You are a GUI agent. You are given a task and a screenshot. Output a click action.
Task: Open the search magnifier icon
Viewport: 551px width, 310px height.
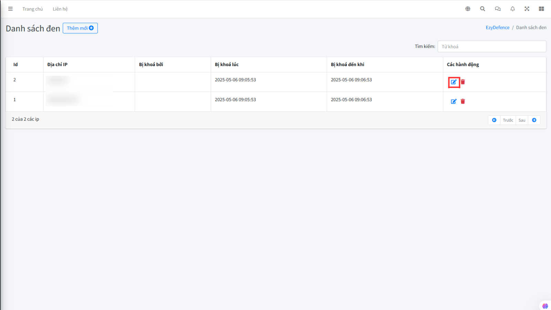(x=482, y=9)
